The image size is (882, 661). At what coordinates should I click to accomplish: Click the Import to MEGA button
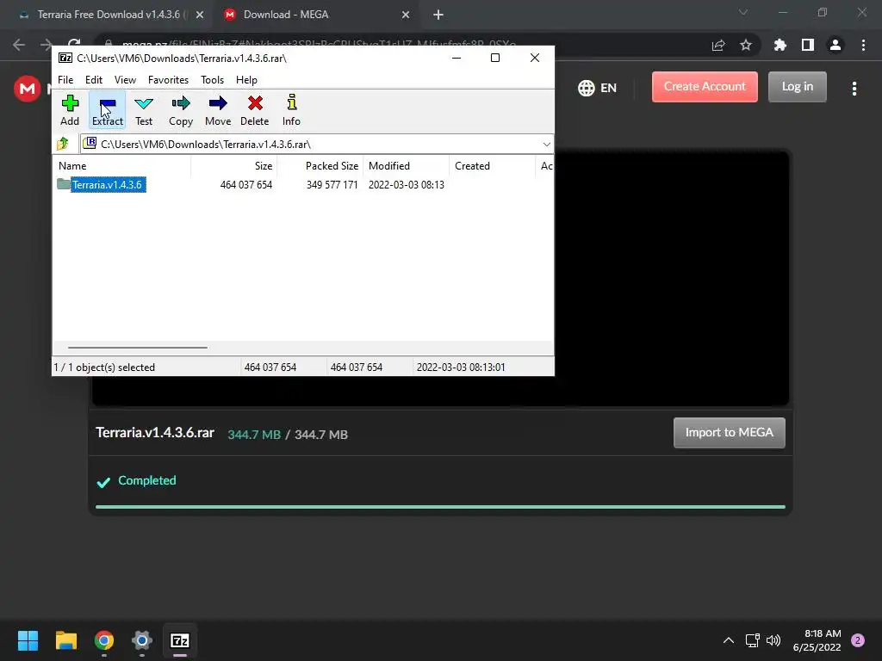pos(729,432)
